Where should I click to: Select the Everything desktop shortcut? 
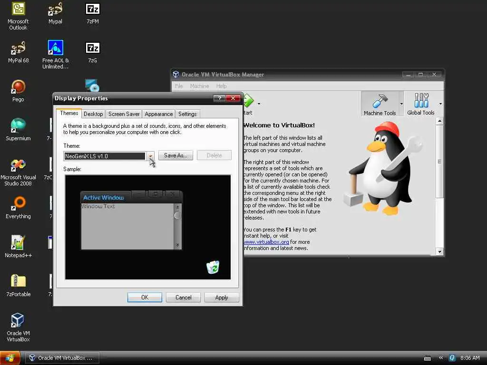coord(18,208)
